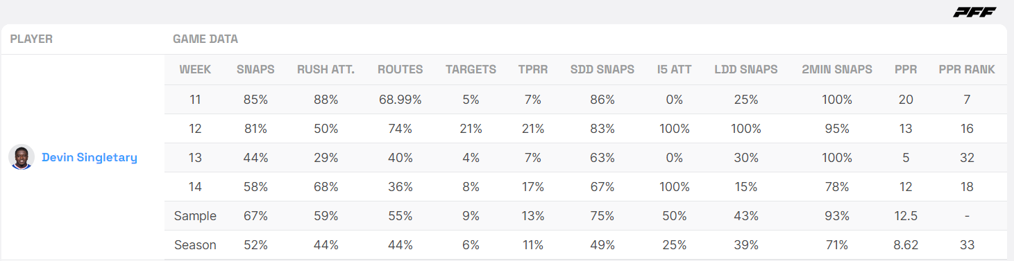Select the Sample row label
Screen dimensions: 1014x261
pos(195,216)
